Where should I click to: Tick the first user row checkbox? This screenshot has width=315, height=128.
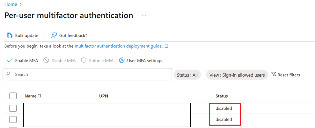pos(13,108)
